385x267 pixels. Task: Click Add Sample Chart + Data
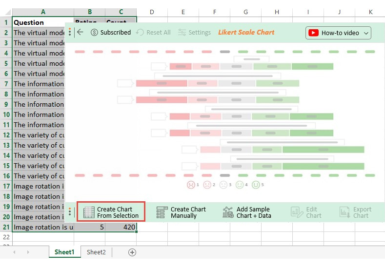coord(247,212)
